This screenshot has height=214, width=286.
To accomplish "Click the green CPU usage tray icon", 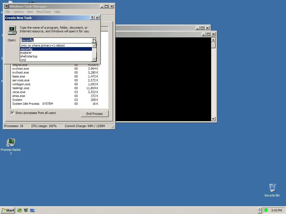I will click(266, 210).
